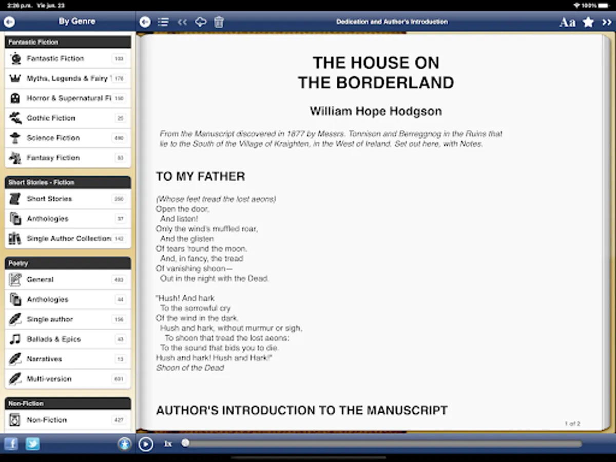Tap the Non-Fiction section header
This screenshot has width=616, height=462.
tap(68, 403)
